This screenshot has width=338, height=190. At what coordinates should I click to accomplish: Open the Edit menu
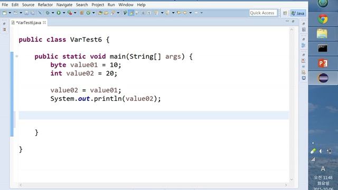pyautogui.click(x=15, y=5)
